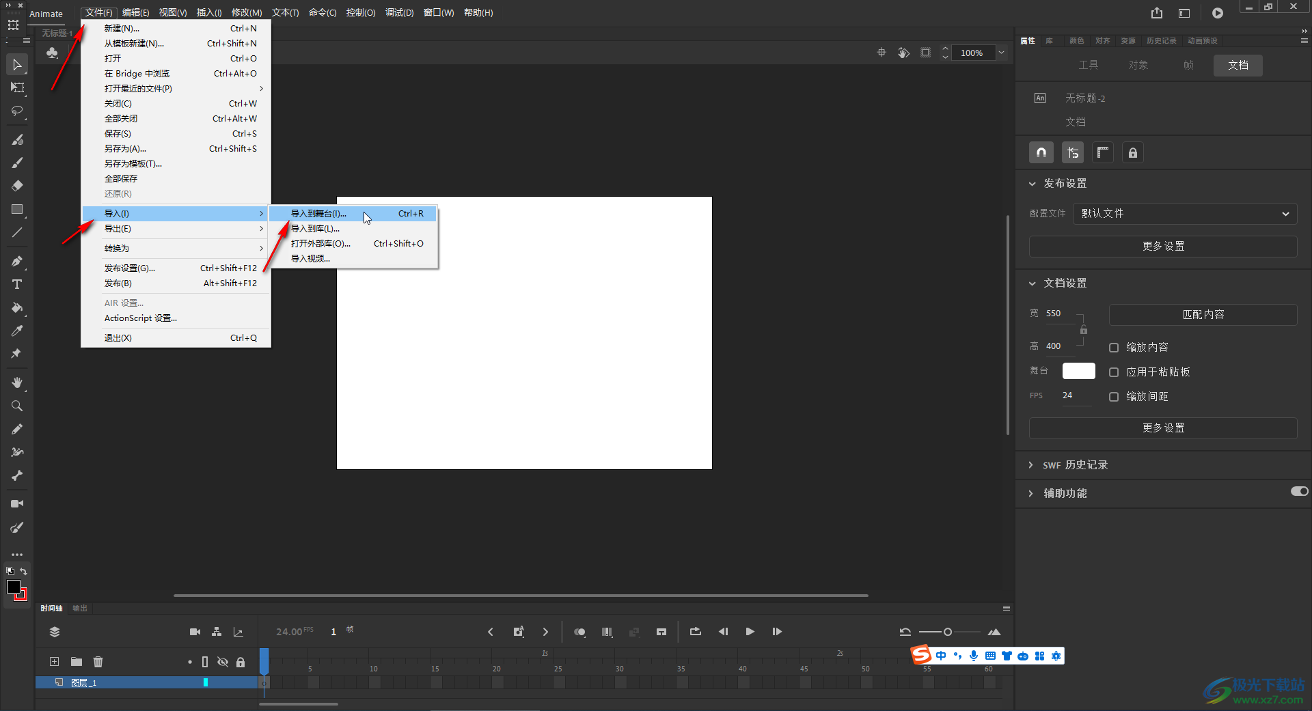The height and width of the screenshot is (711, 1312).
Task: Expand 打开最近的文件(P) submenu
Action: click(x=176, y=89)
